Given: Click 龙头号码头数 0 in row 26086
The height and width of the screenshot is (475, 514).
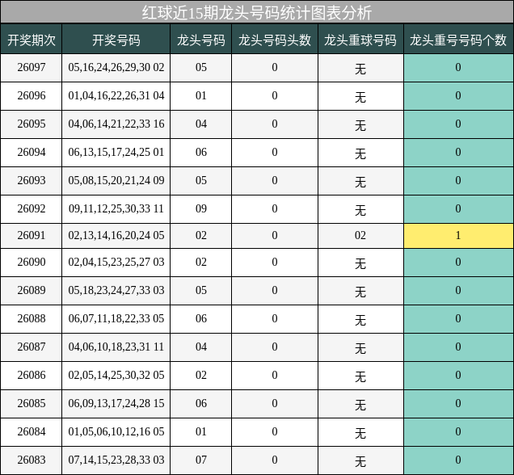Looking at the screenshot, I should [275, 376].
